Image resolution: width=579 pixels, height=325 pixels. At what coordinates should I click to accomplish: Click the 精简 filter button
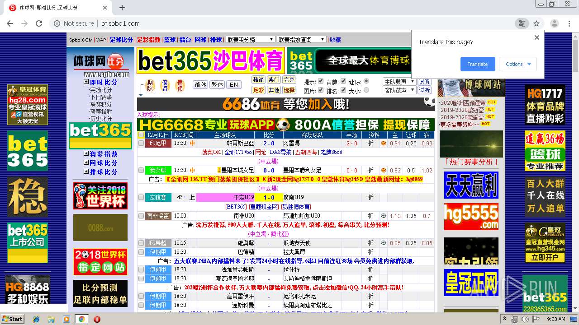click(258, 80)
